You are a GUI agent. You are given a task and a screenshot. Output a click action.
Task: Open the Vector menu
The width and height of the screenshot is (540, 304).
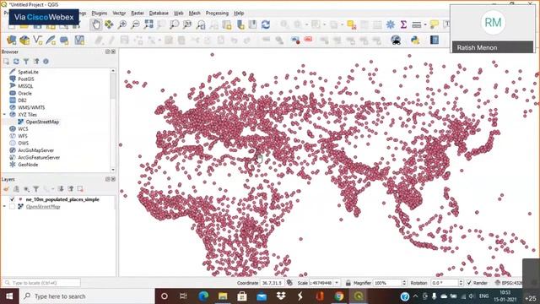pos(119,14)
